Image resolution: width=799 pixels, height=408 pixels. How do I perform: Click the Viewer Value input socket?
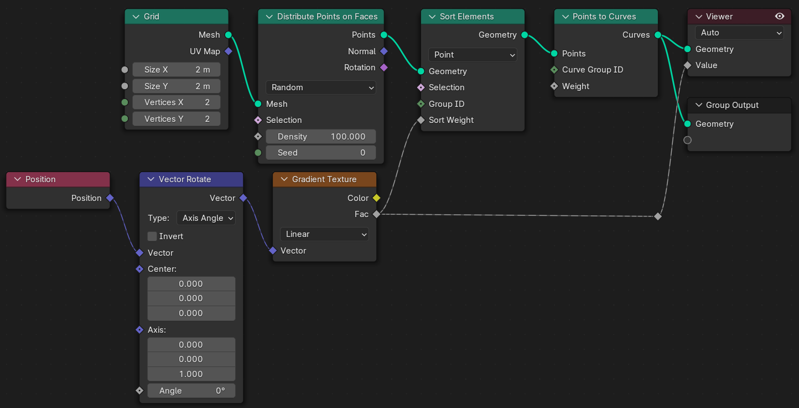(687, 65)
